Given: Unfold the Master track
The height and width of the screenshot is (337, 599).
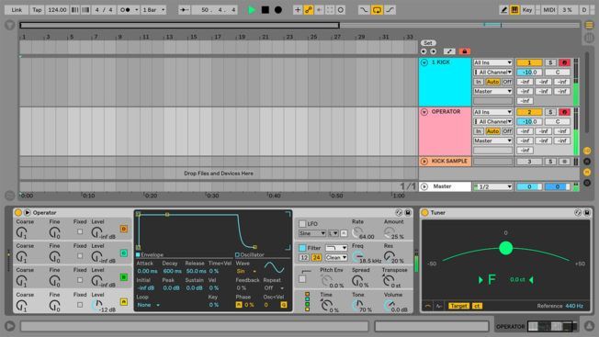Looking at the screenshot, I should (x=424, y=186).
